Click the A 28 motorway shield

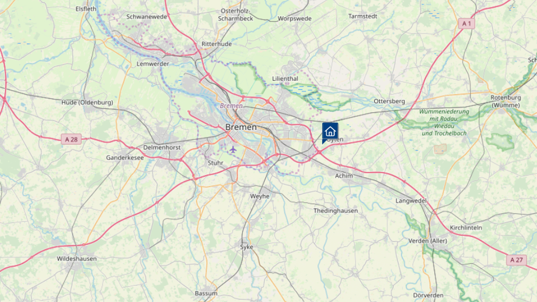[71, 139]
